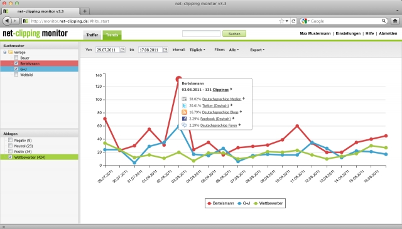Click the Von date field 29.07.2011
402x229 pixels.
tap(107, 50)
